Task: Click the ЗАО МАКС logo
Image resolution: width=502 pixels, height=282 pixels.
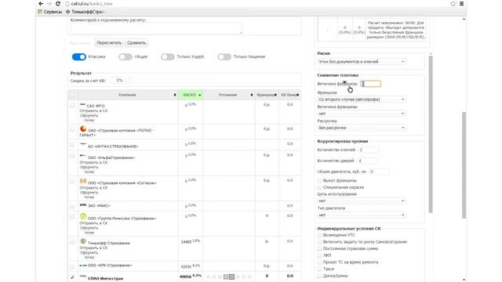Action: [83, 205]
